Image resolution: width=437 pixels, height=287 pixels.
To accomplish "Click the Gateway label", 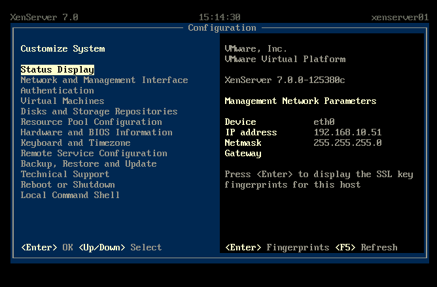I will (243, 154).
